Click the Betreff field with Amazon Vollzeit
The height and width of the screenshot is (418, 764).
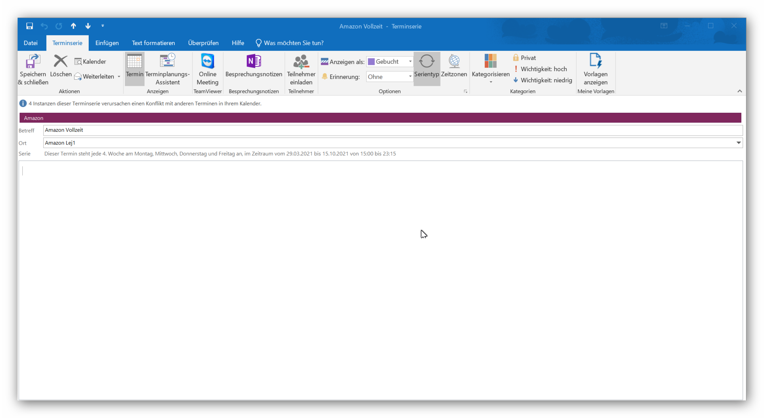click(x=393, y=130)
